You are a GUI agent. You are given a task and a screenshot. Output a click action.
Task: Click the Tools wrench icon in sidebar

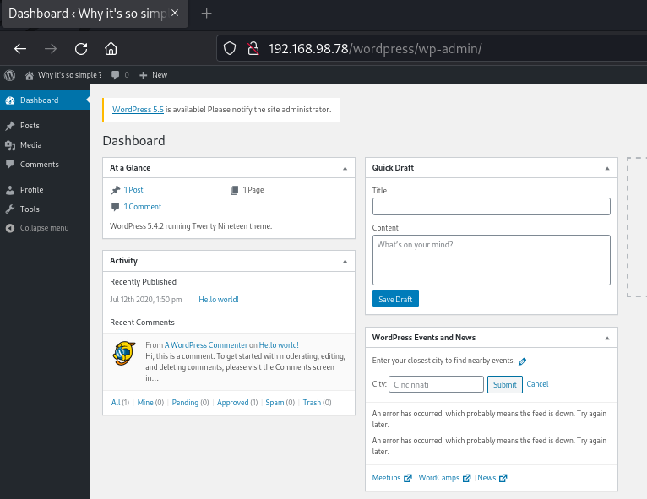coord(10,209)
